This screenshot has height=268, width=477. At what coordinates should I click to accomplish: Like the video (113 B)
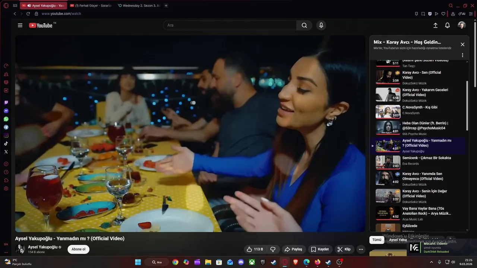click(x=255, y=249)
